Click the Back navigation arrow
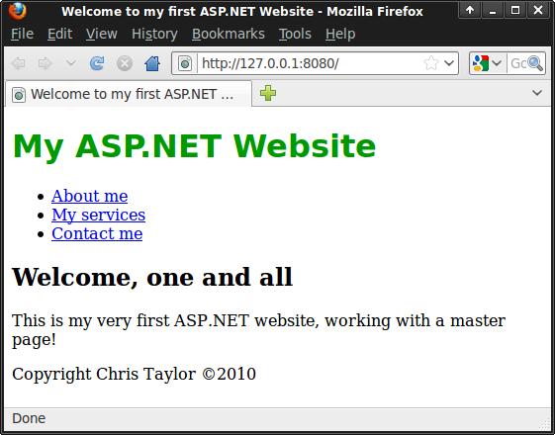The height and width of the screenshot is (435, 555). point(18,63)
